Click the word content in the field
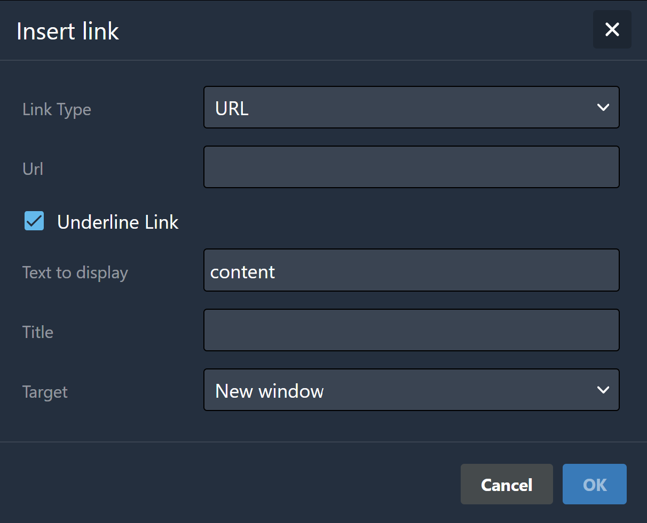 point(242,272)
